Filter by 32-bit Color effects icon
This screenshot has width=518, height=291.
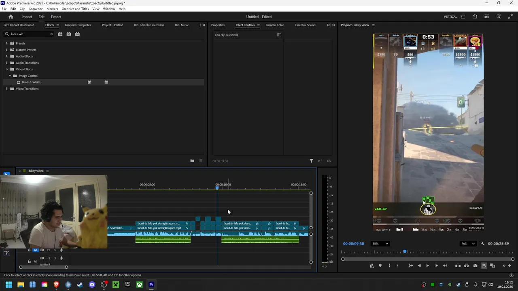click(69, 34)
